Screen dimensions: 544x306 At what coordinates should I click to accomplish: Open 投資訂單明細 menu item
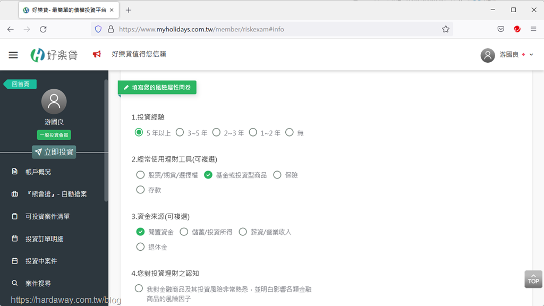coord(45,239)
